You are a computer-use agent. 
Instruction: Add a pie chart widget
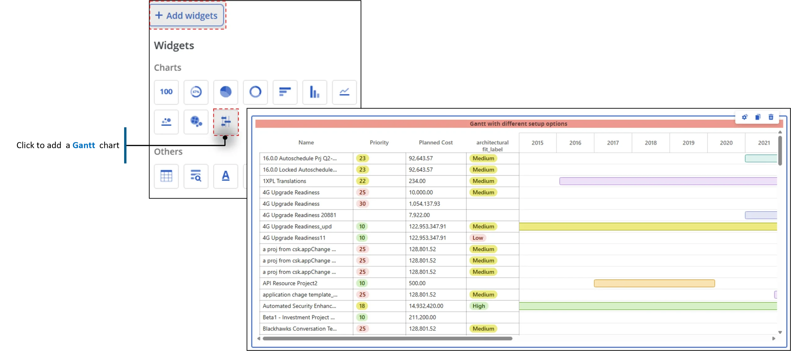(226, 92)
